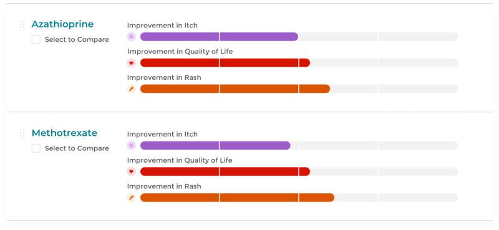This screenshot has height=230, width=499.
Task: Grab the Methotrexate drag handle
Action: click(x=22, y=133)
